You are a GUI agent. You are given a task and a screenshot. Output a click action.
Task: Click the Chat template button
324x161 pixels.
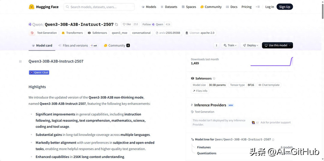[x=269, y=85]
